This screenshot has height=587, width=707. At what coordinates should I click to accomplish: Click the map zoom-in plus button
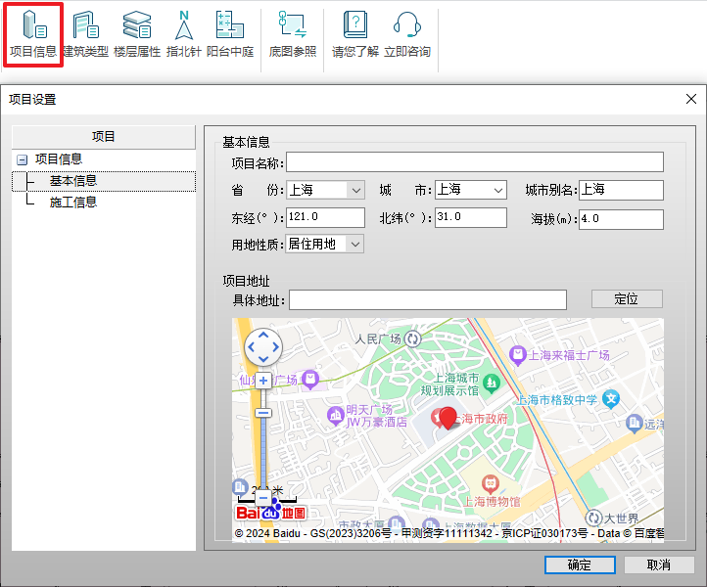pyautogui.click(x=263, y=380)
